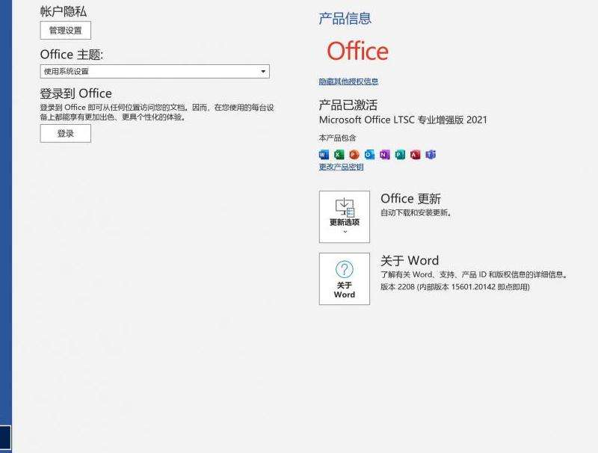Click the Office 更新 heading

coord(410,199)
